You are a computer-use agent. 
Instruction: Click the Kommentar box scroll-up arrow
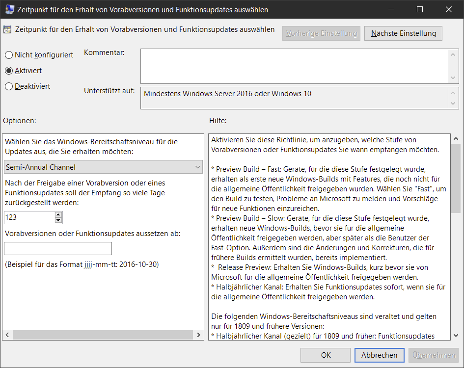tap(453, 55)
